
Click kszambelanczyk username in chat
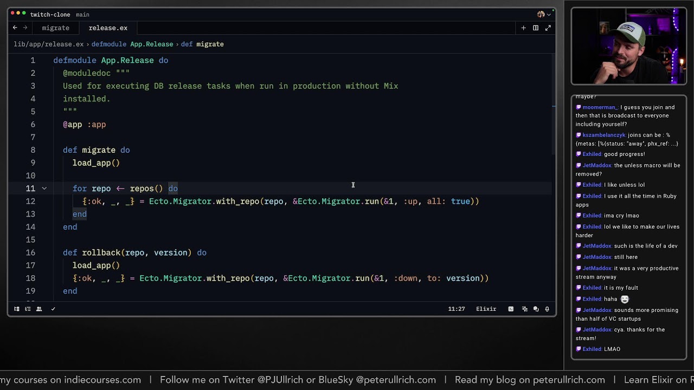604,135
